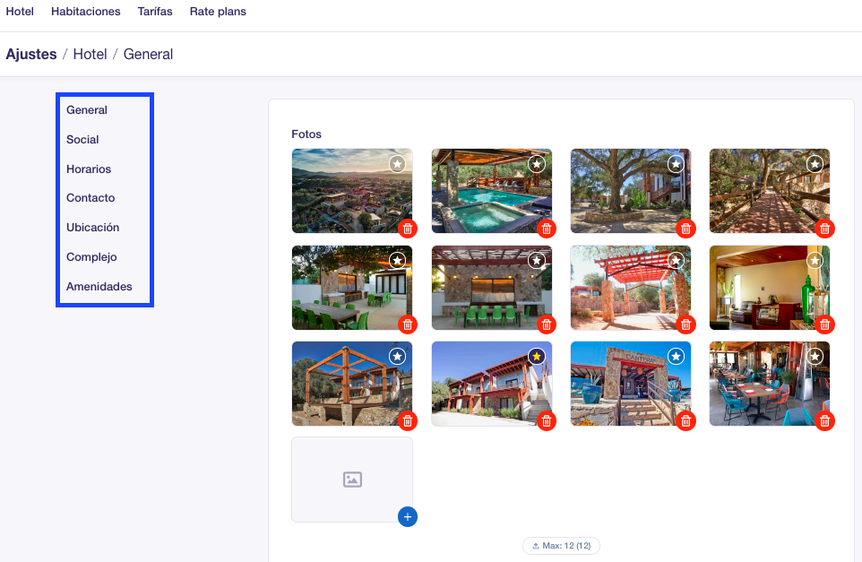
Task: Open Ubicación sidebar section
Action: pos(93,228)
